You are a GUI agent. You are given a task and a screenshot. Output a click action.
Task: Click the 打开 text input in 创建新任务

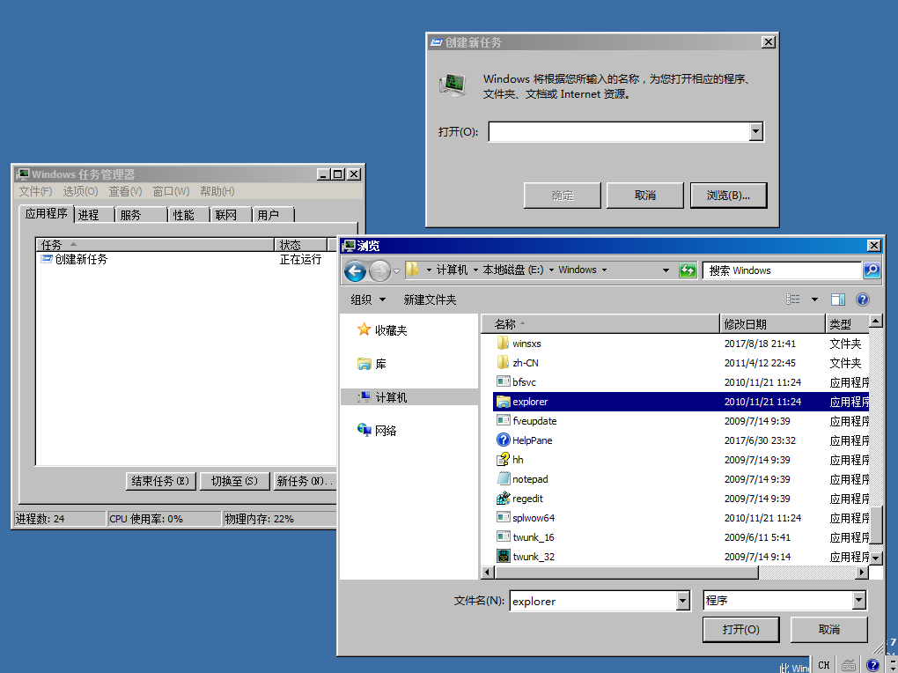tap(620, 132)
